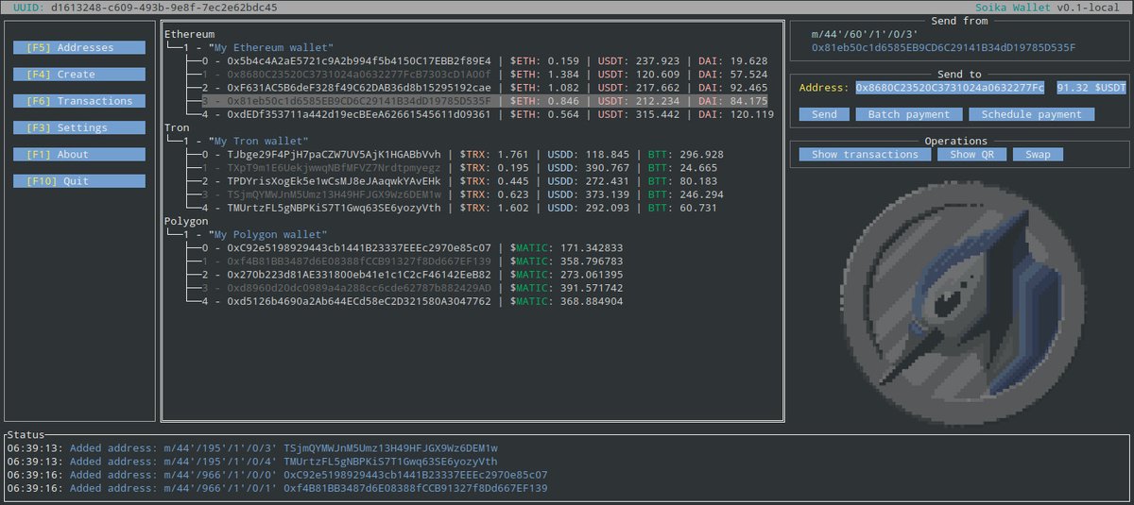
Task: Collapse the Ethereum network node
Action: (189, 34)
